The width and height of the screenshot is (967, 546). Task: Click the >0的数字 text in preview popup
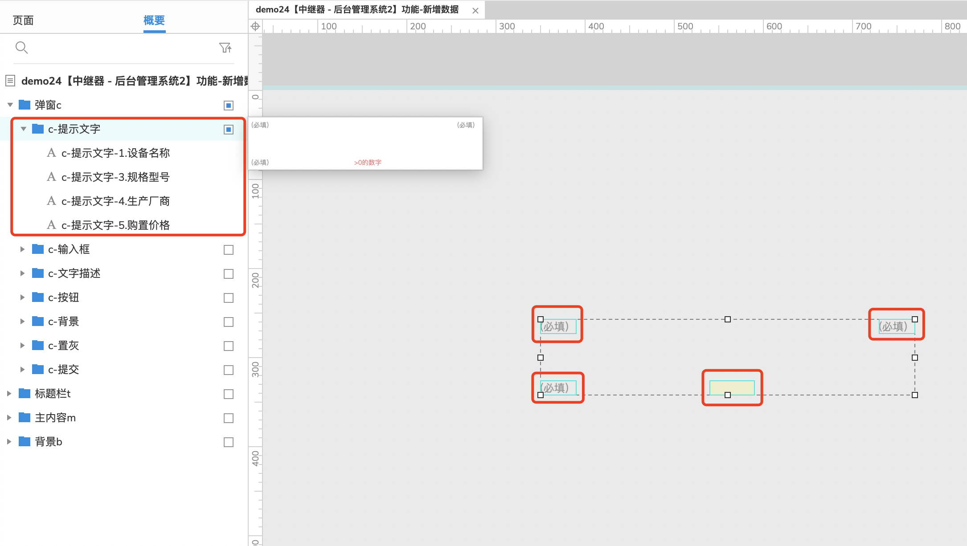(x=368, y=163)
